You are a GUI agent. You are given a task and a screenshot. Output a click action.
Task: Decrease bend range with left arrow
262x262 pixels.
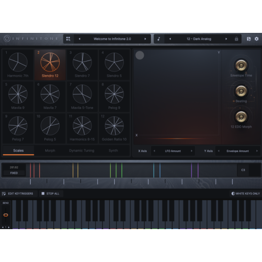pos(3,227)
